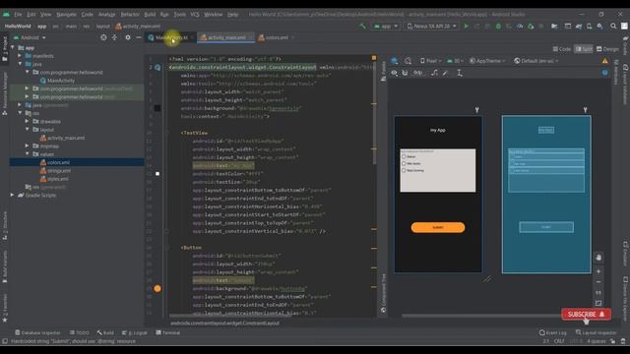Click Clear Constraints icon in design toolbar

(x=434, y=73)
